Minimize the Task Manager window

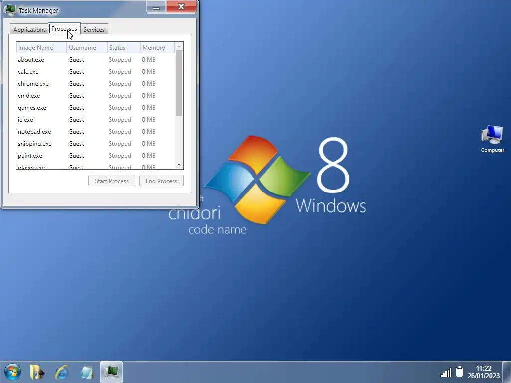(x=156, y=7)
